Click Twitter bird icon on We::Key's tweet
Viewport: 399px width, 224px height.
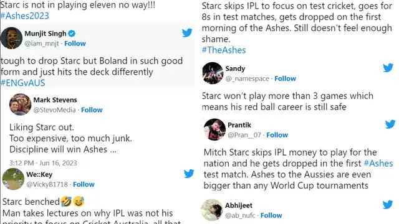[x=189, y=174]
